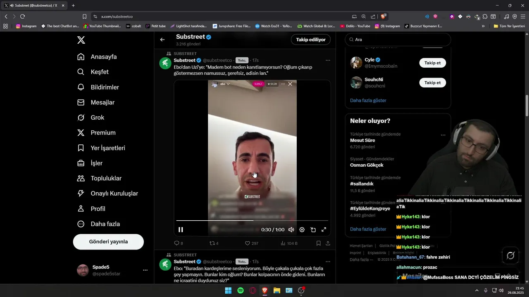Follow Cyle with Takip et
The width and height of the screenshot is (529, 297).
point(433,63)
